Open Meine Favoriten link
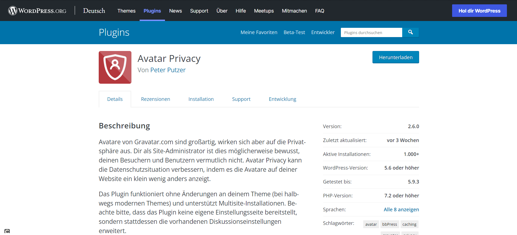The image size is (517, 235). 259,32
